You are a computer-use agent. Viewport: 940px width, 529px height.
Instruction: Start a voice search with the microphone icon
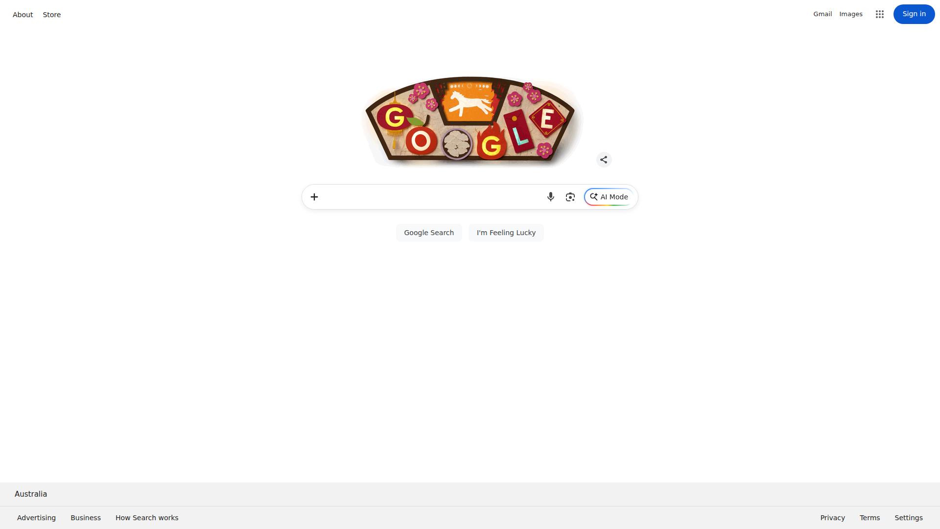tap(551, 197)
